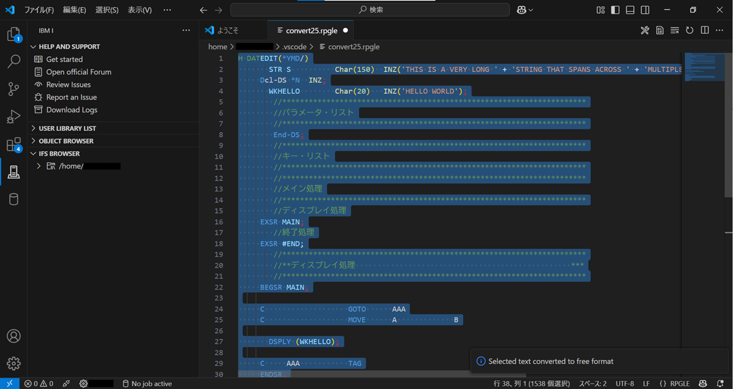
Task: Select the IBM i view icon
Action: coord(14,172)
